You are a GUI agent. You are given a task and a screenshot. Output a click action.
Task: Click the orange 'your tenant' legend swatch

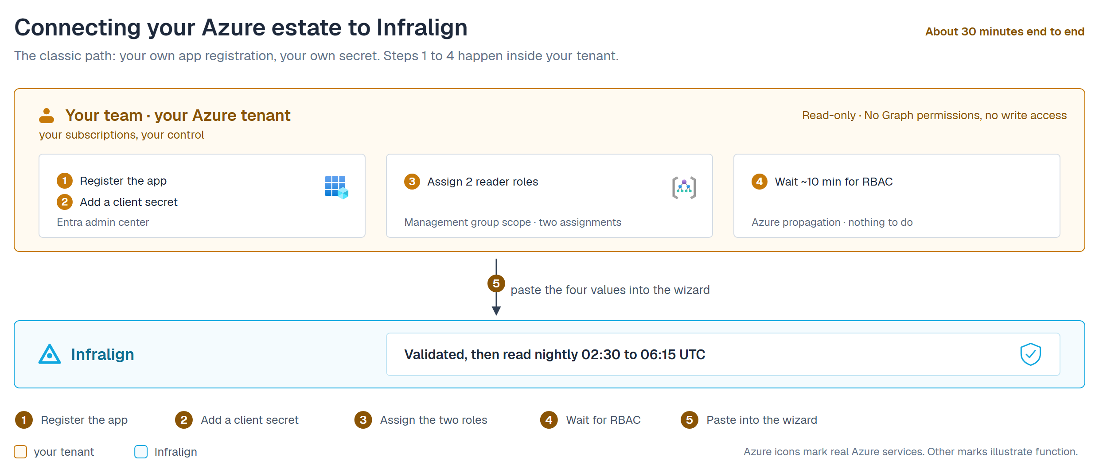pyautogui.click(x=20, y=452)
